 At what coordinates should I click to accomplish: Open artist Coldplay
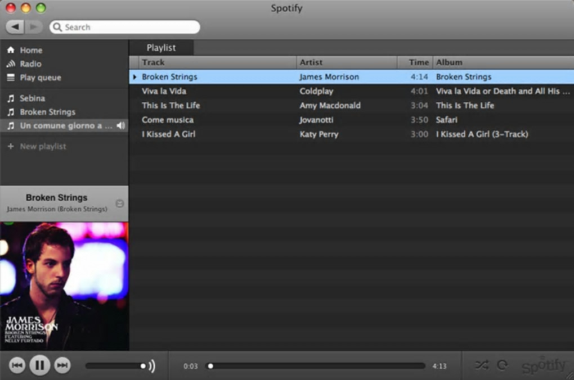click(316, 91)
